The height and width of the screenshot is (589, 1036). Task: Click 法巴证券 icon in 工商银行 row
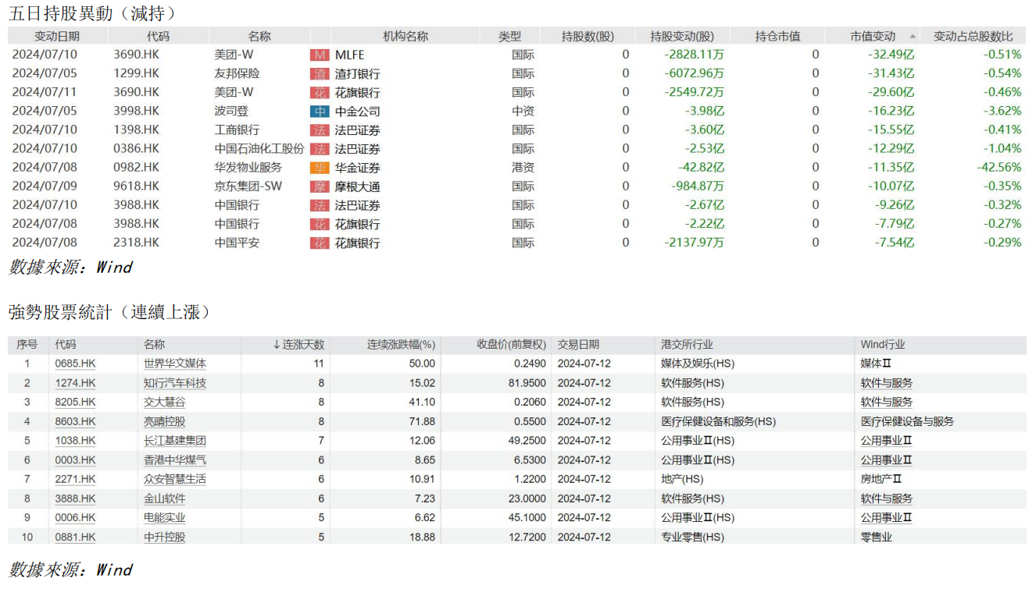[320, 130]
